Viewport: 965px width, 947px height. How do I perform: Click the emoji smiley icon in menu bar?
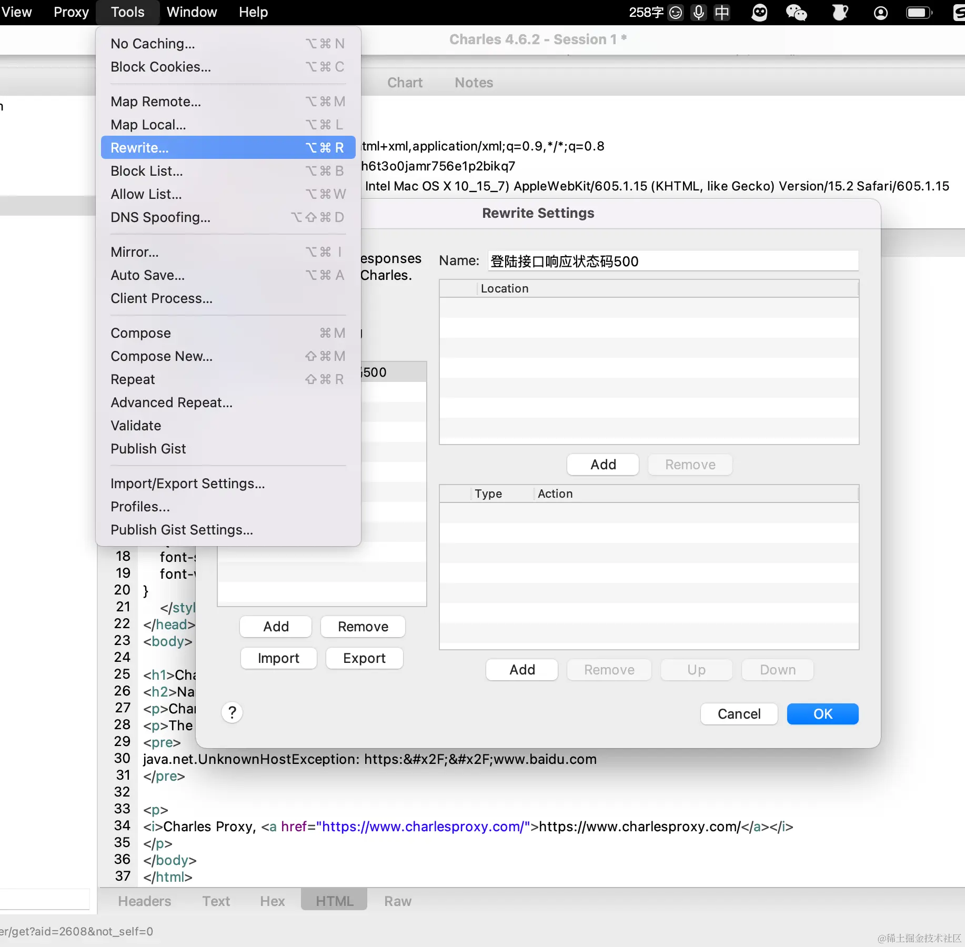676,12
